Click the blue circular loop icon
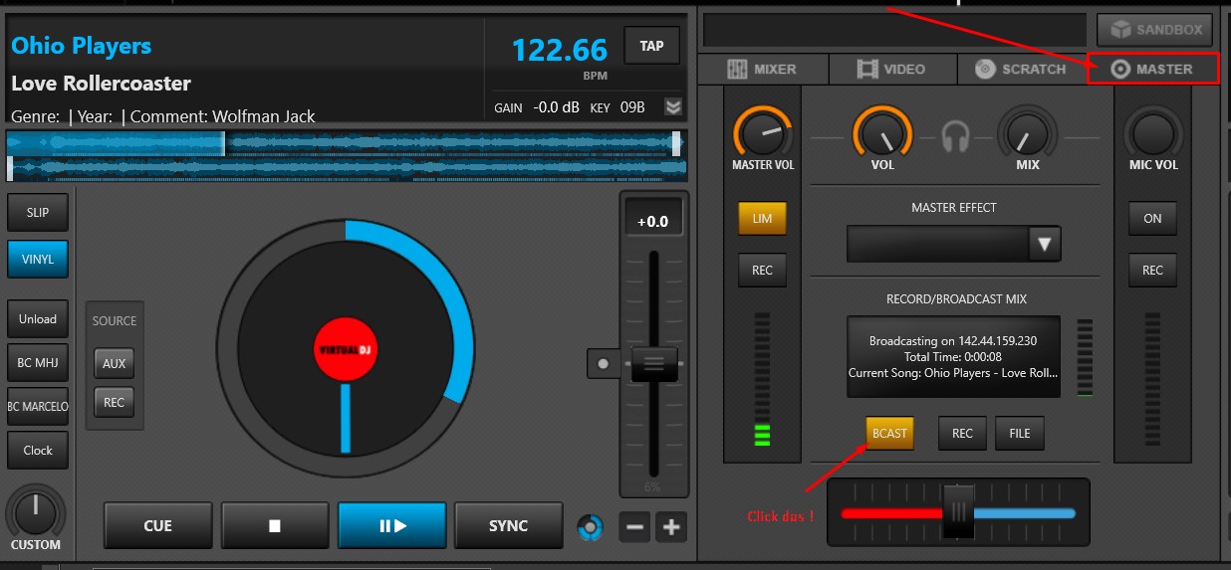The height and width of the screenshot is (570, 1231). coord(591,527)
